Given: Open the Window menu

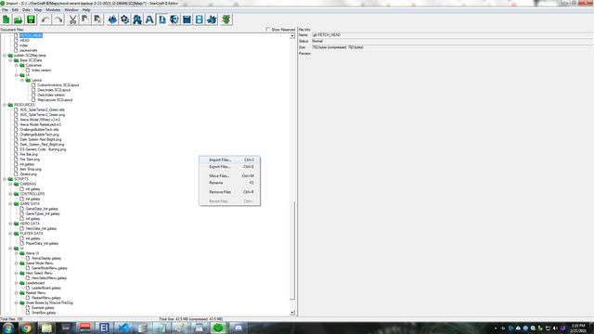Looking at the screenshot, I should 71,10.
